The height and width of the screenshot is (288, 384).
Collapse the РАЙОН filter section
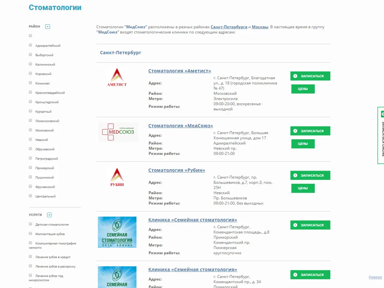47,26
